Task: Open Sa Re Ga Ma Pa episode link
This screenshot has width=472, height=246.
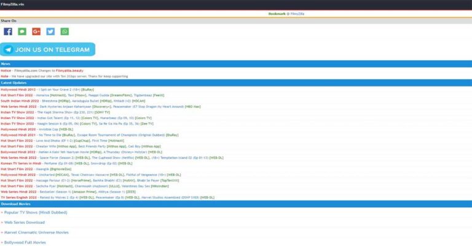Action: [119, 124]
